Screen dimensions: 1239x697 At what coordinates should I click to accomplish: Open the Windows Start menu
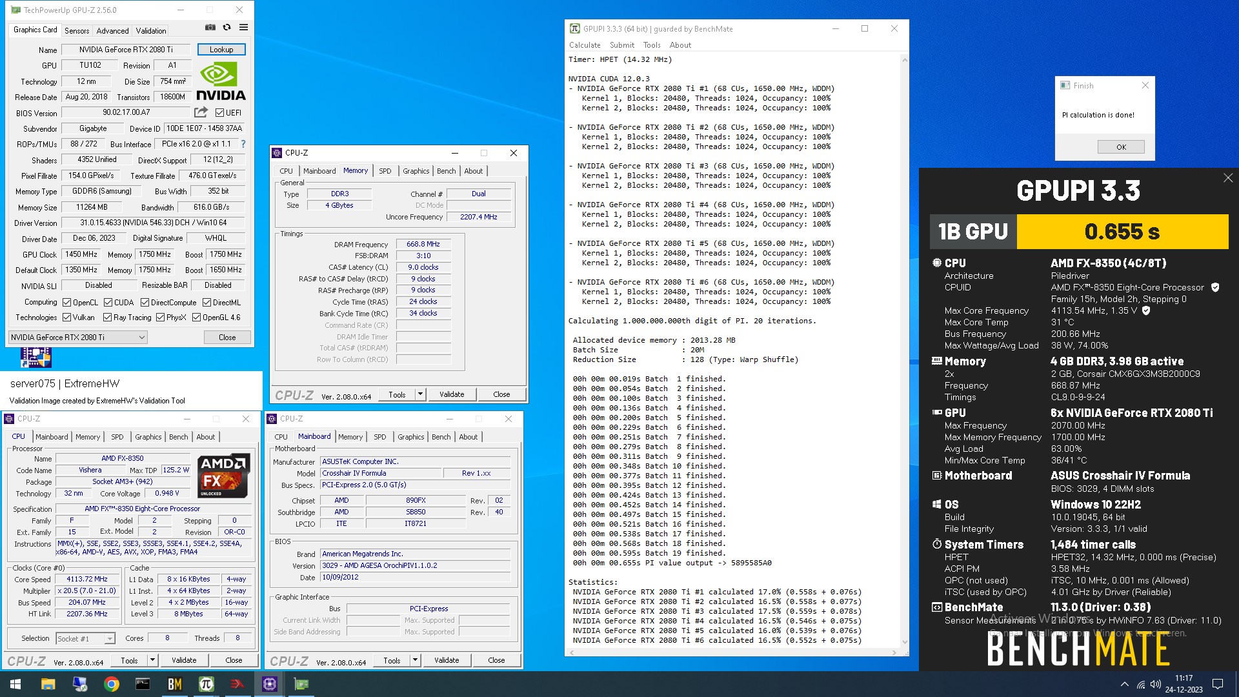[x=15, y=684]
